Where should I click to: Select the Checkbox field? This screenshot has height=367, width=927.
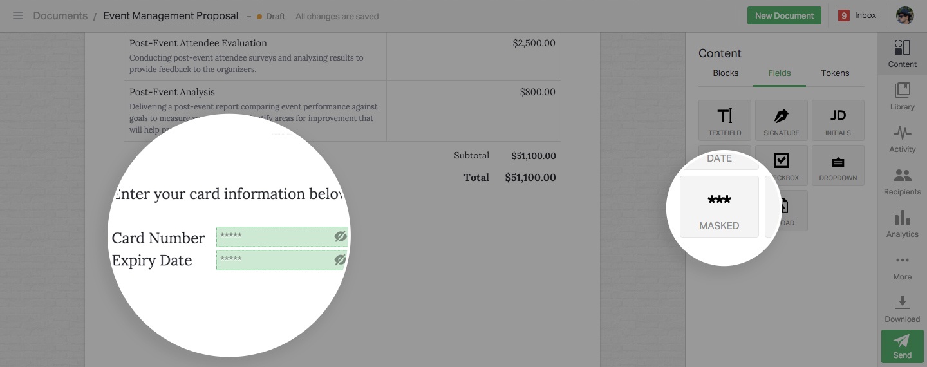[x=782, y=165]
